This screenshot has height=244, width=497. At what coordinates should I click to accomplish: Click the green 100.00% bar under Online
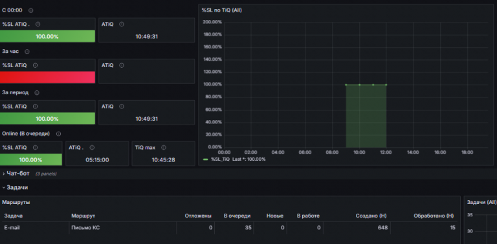coord(31,159)
